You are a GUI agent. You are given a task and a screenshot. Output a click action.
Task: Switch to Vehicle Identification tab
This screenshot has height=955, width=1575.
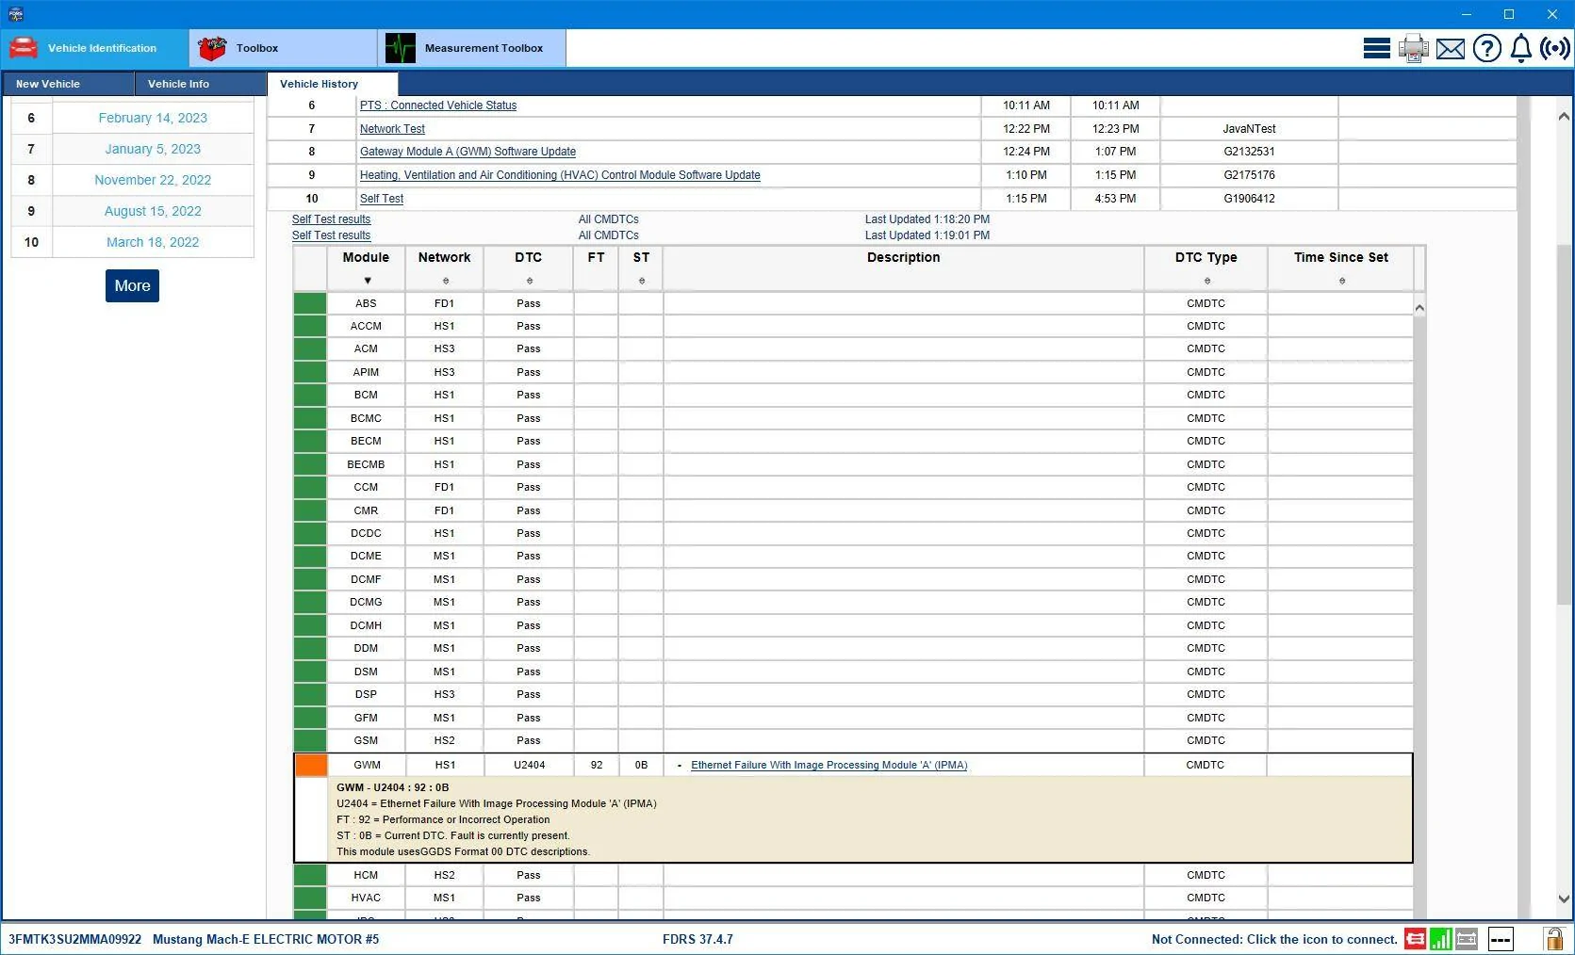(94, 48)
